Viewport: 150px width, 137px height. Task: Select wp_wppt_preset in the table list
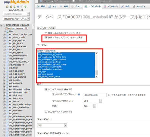66,74
